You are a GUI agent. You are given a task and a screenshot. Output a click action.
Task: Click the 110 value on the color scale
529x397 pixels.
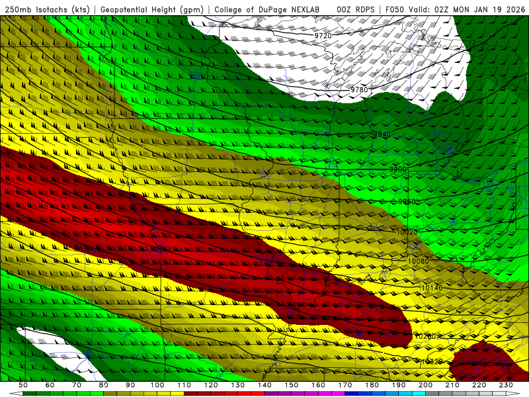(184, 385)
